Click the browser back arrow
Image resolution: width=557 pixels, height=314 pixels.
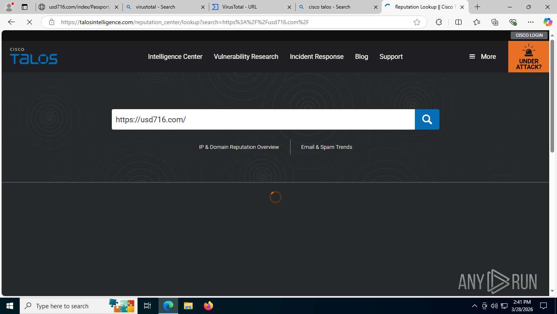[x=11, y=22]
